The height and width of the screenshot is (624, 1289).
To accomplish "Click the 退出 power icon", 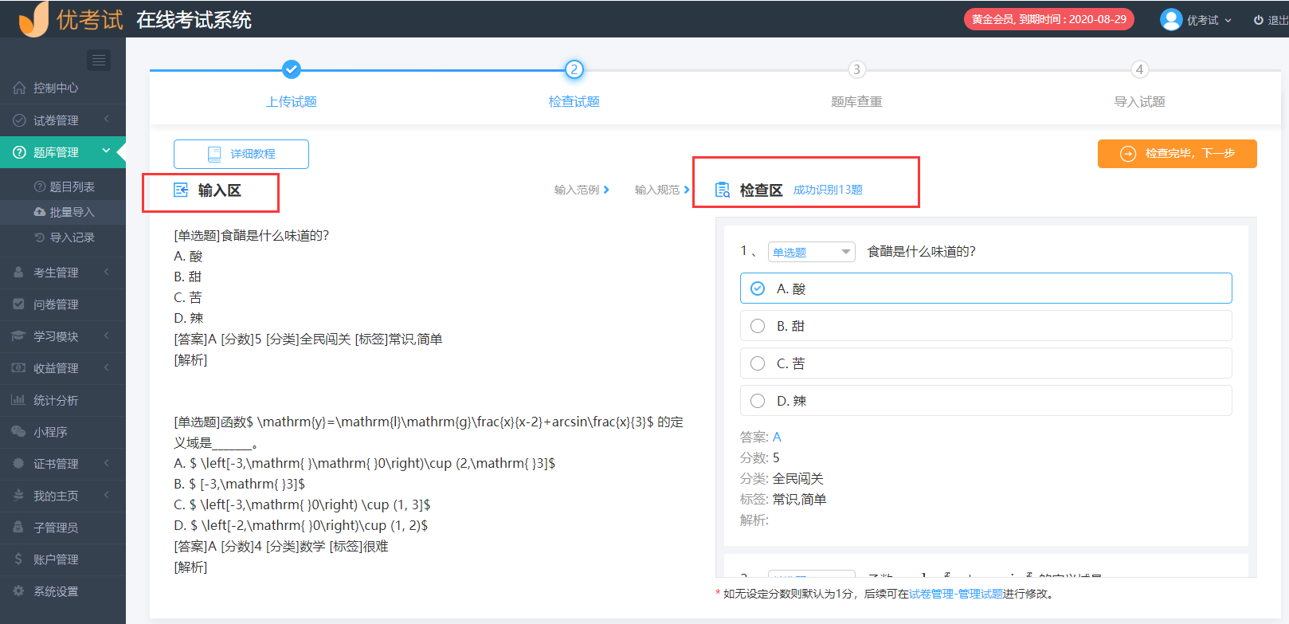I will (x=1259, y=20).
